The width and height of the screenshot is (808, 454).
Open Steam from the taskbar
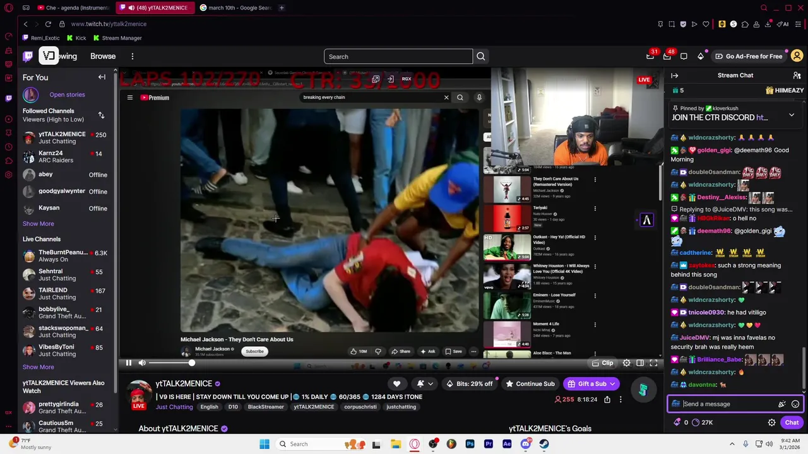click(x=544, y=444)
